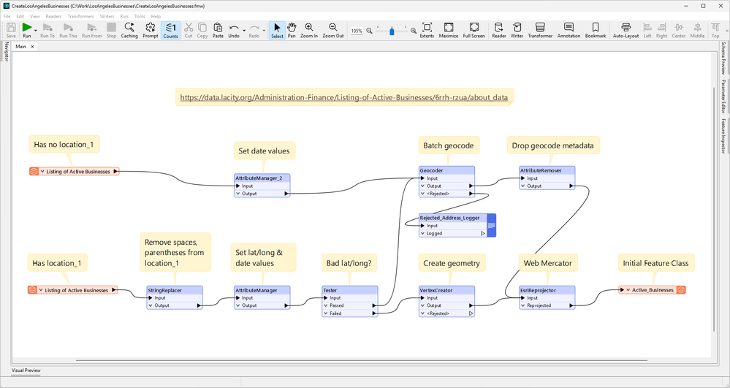Apply Auto-Layout to the canvas
This screenshot has height=388, width=730.
pyautogui.click(x=626, y=29)
